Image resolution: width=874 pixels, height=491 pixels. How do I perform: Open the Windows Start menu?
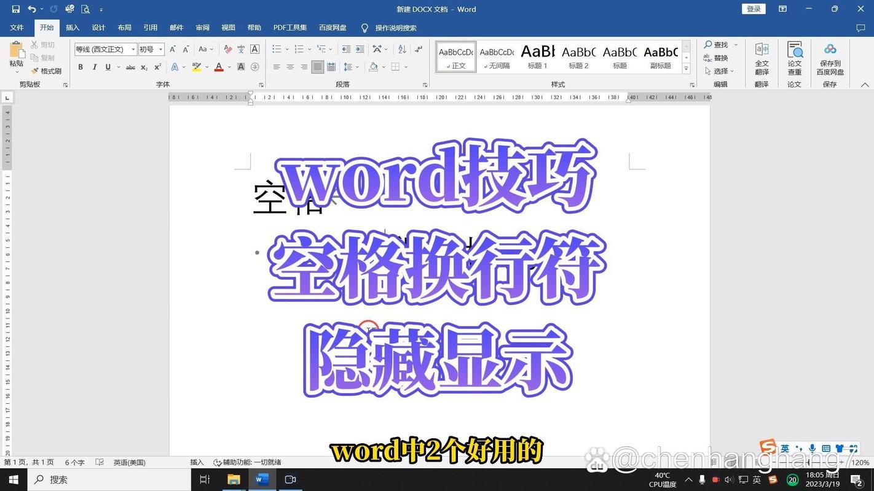[x=14, y=479]
